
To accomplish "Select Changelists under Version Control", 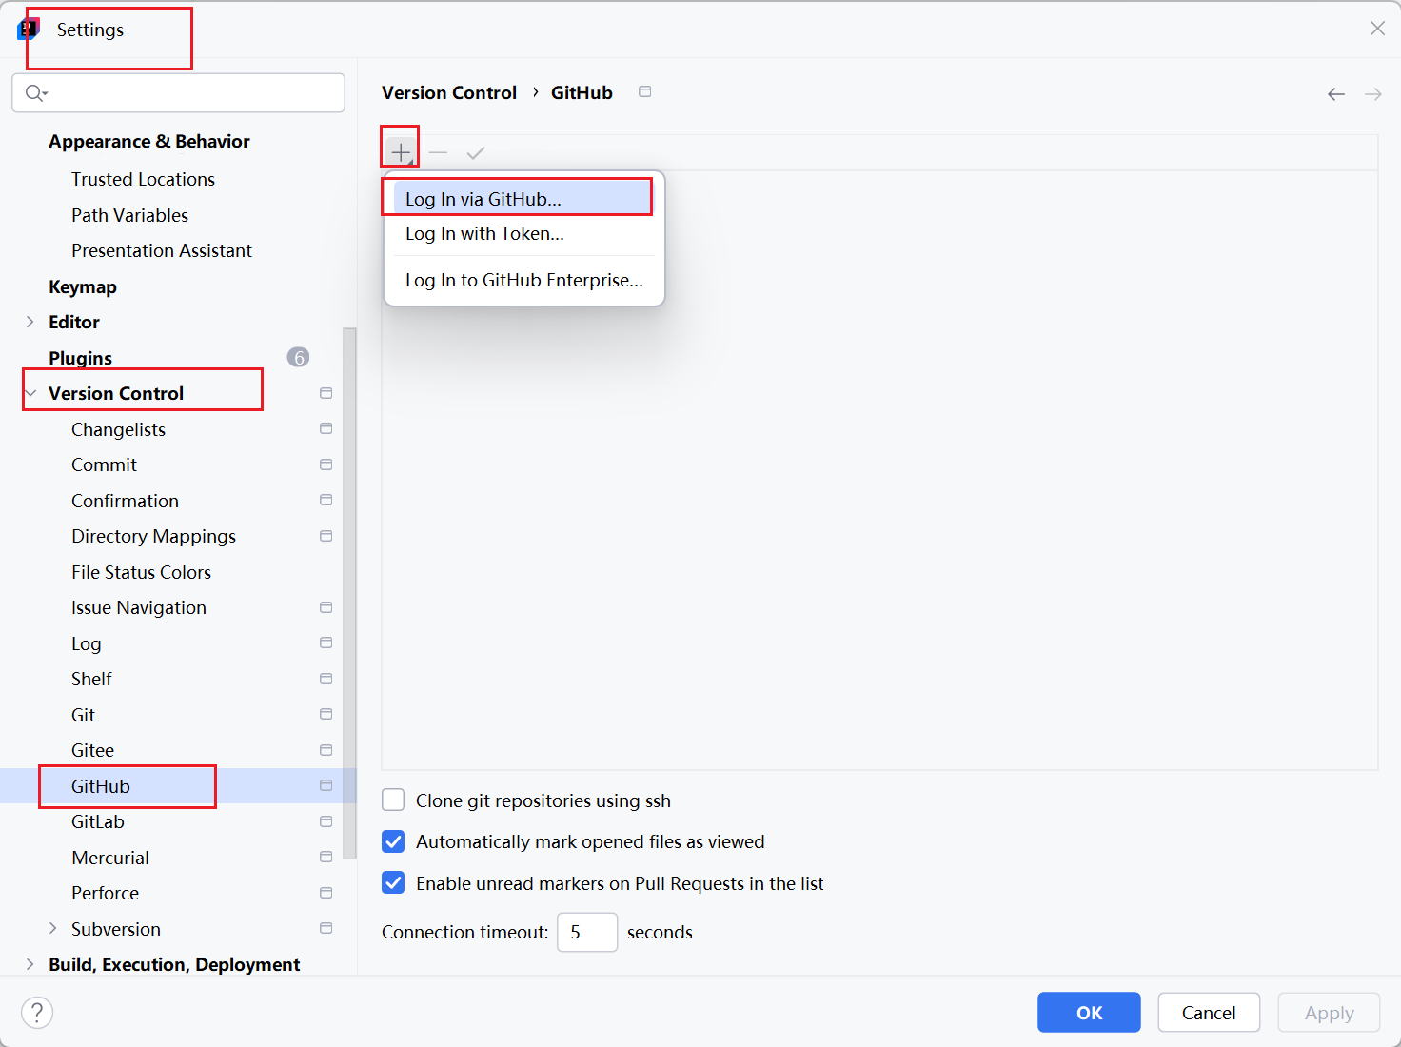I will pyautogui.click(x=118, y=429).
